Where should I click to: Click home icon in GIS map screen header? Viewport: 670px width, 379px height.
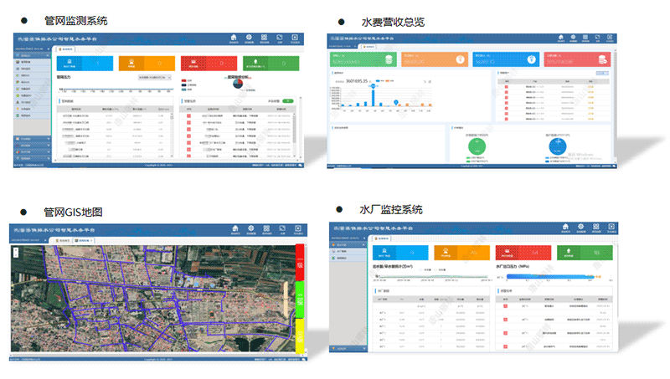(234, 228)
